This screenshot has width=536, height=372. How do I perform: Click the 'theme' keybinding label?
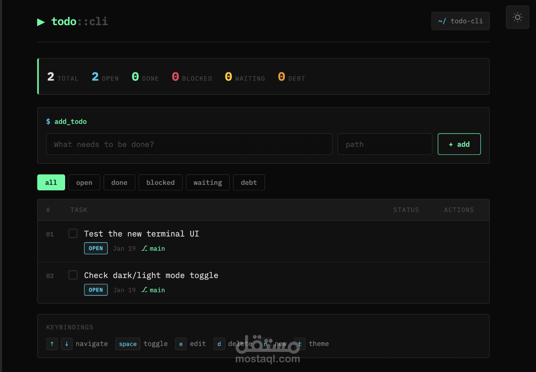(x=319, y=344)
